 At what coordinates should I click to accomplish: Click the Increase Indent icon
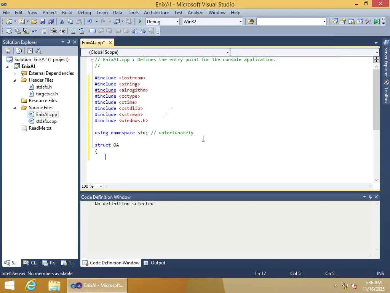pos(62,31)
